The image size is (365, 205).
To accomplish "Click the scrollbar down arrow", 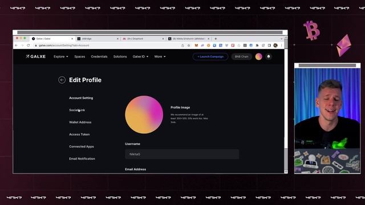I will (x=286, y=171).
